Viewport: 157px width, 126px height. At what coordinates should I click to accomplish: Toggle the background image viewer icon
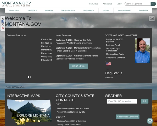click(152, 19)
